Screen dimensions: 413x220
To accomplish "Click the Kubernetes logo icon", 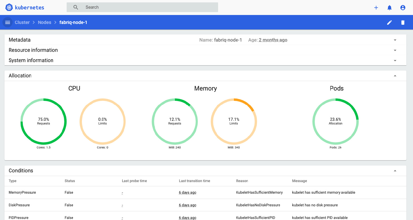I will [9, 7].
